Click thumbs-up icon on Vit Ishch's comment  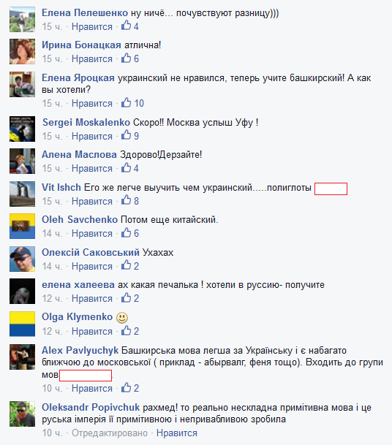pos(126,200)
